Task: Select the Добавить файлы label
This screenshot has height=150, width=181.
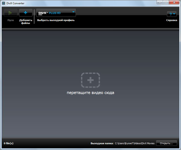Action: [26, 22]
